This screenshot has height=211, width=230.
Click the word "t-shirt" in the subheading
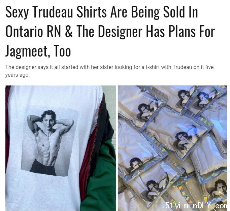click(153, 67)
